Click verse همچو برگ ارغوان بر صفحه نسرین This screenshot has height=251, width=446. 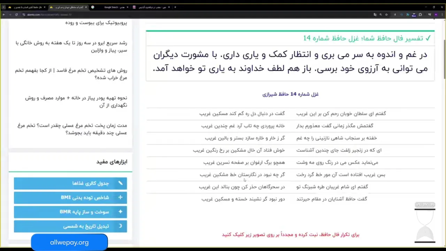tap(244, 162)
